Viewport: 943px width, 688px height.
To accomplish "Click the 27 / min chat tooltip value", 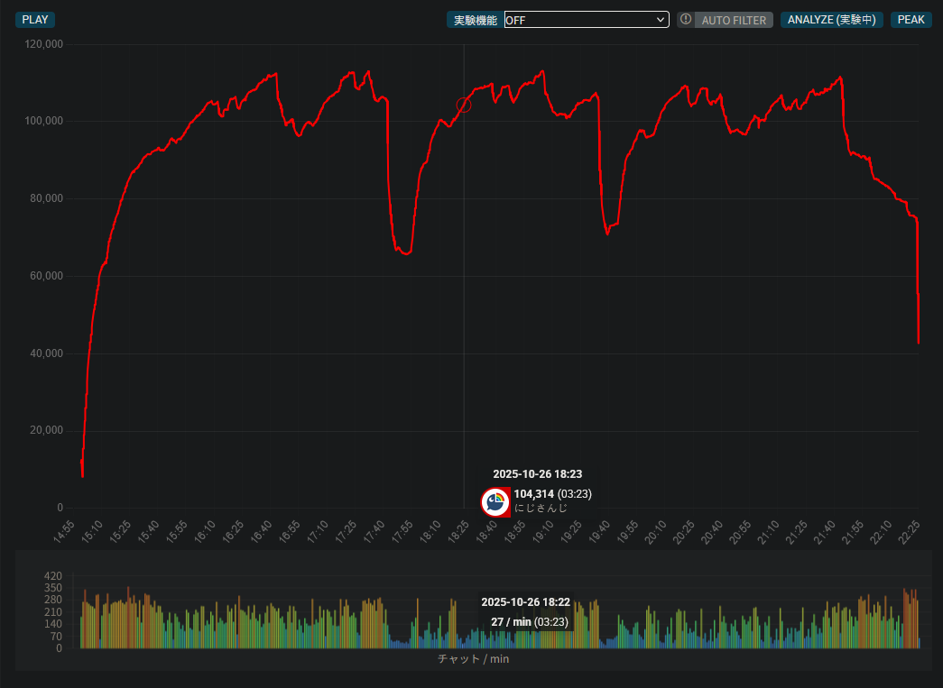I will (511, 622).
